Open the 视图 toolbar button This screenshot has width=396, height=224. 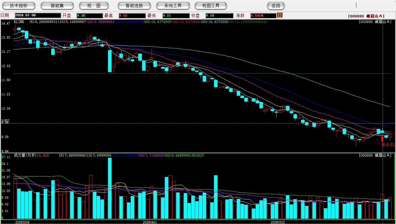(x=94, y=6)
